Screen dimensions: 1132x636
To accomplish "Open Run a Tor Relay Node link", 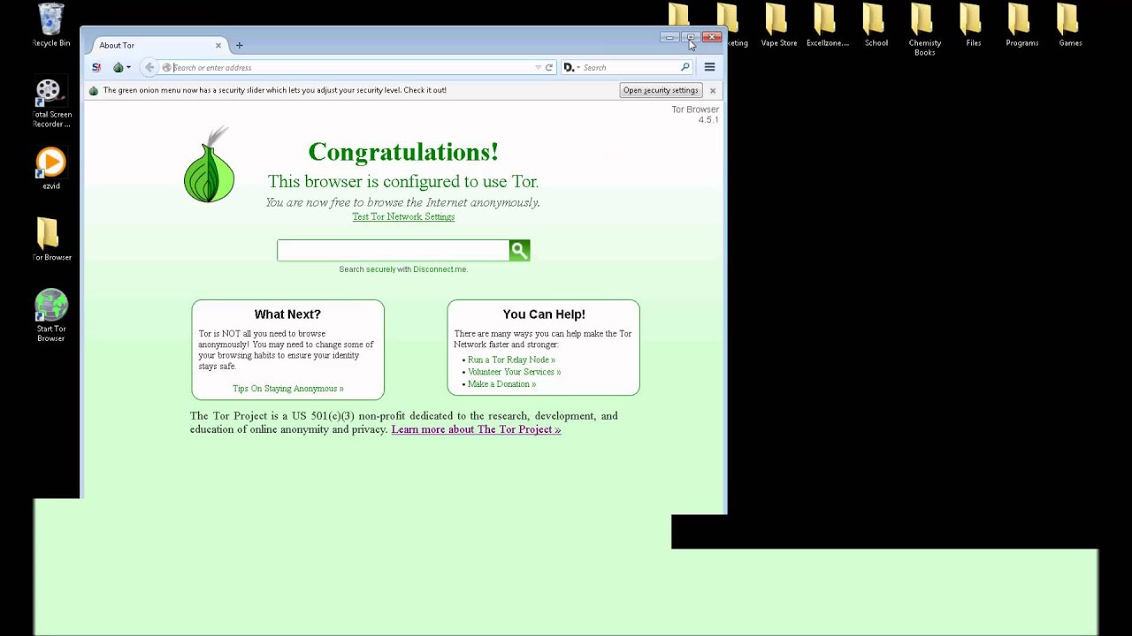I will (x=511, y=360).
